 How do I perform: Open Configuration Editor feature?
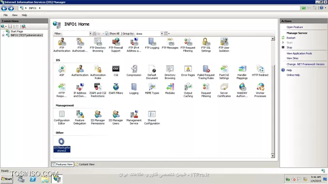62,117
